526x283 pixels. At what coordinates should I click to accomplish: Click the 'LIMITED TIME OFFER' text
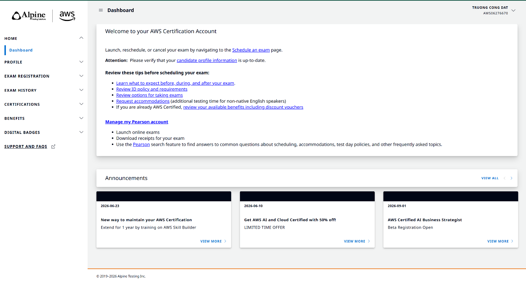tap(265, 227)
